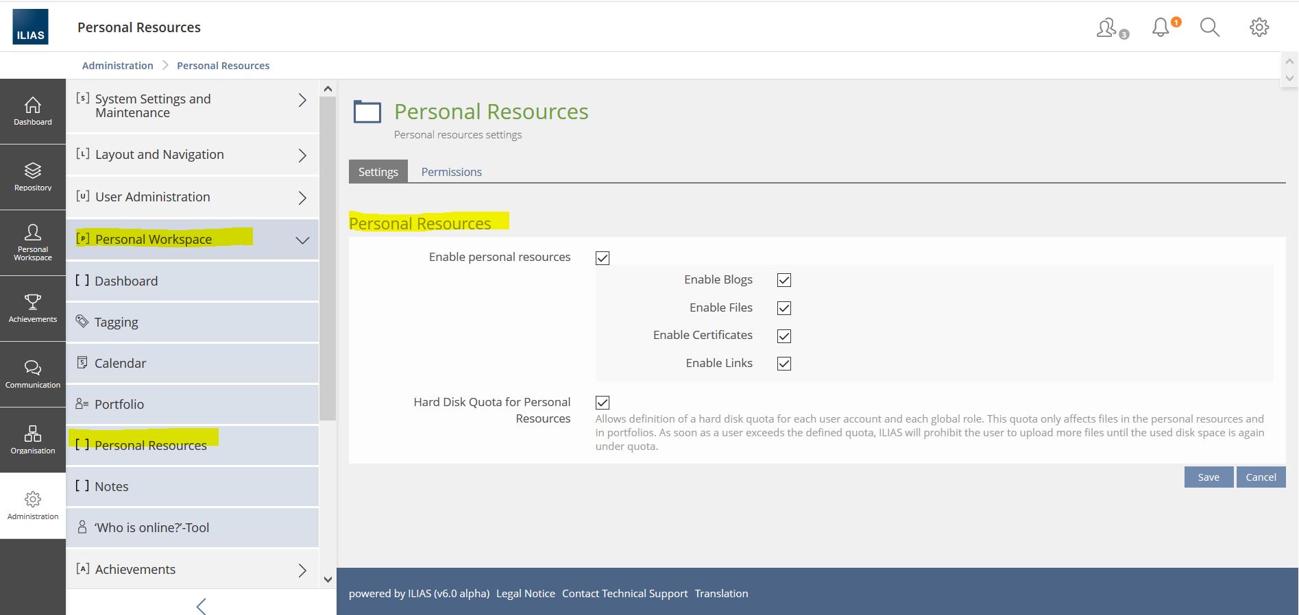Open Administration in the main sidebar

click(x=33, y=506)
